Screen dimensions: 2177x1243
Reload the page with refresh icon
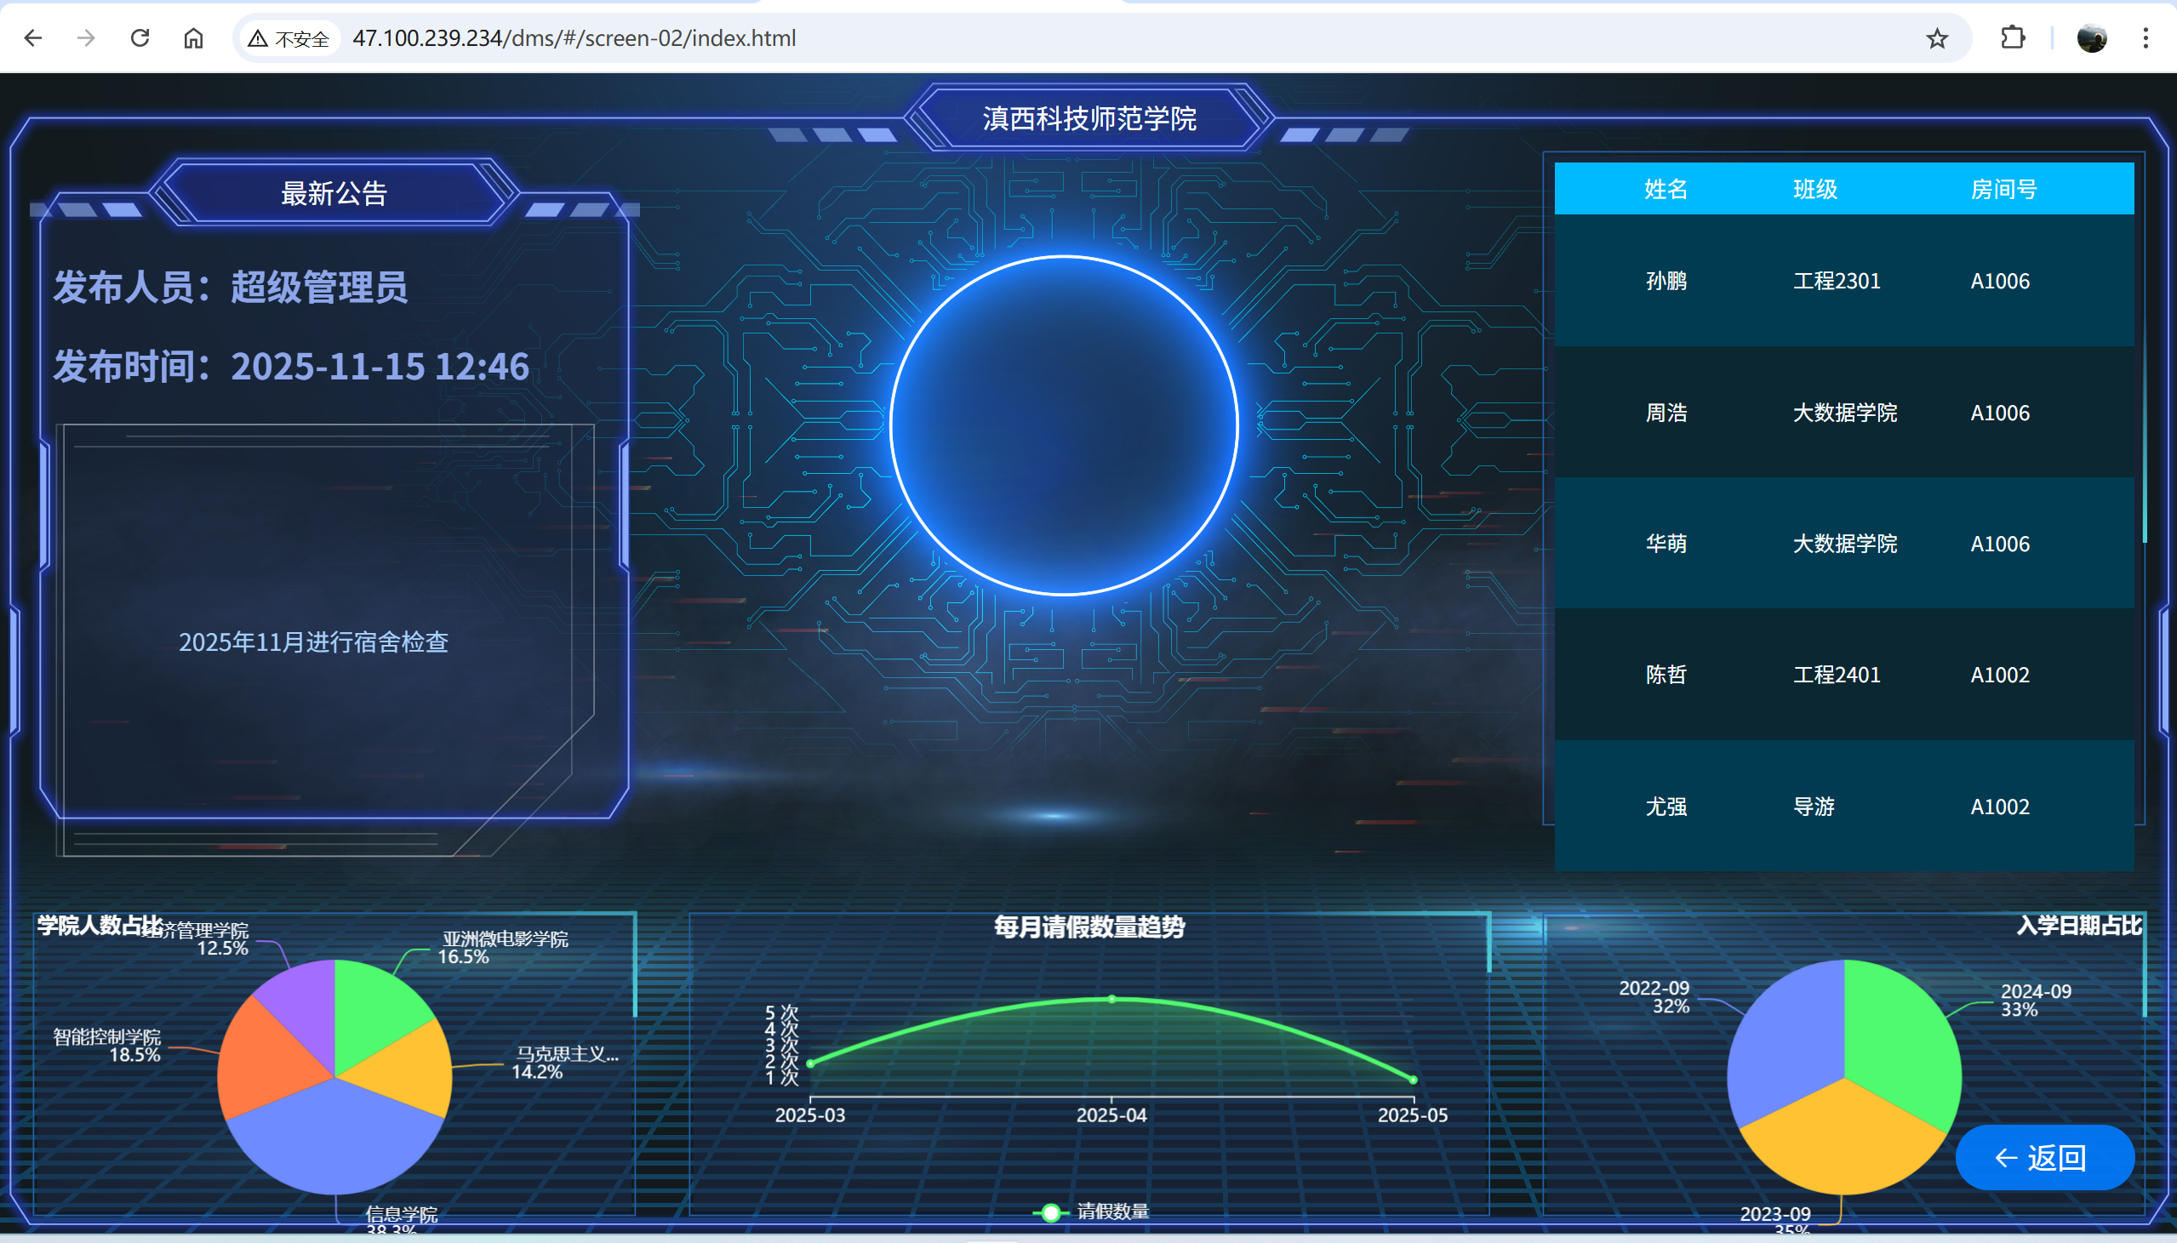pos(140,38)
